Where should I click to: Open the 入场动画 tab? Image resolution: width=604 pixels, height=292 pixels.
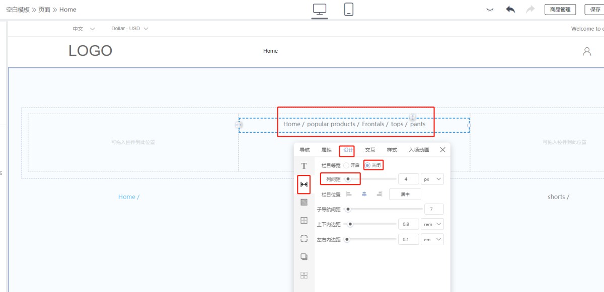coord(419,150)
